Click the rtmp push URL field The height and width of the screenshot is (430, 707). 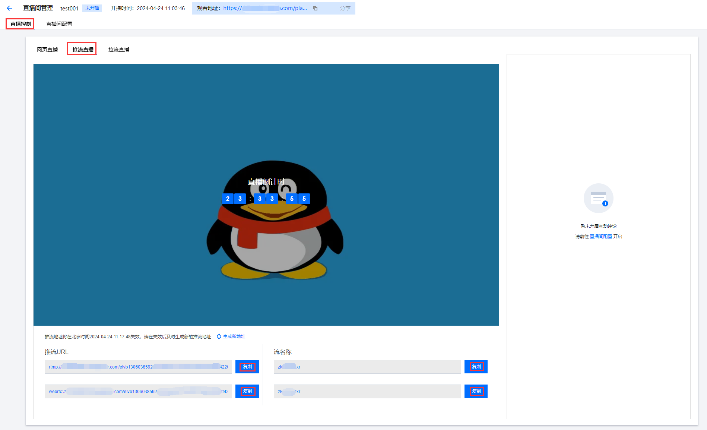pyautogui.click(x=138, y=367)
